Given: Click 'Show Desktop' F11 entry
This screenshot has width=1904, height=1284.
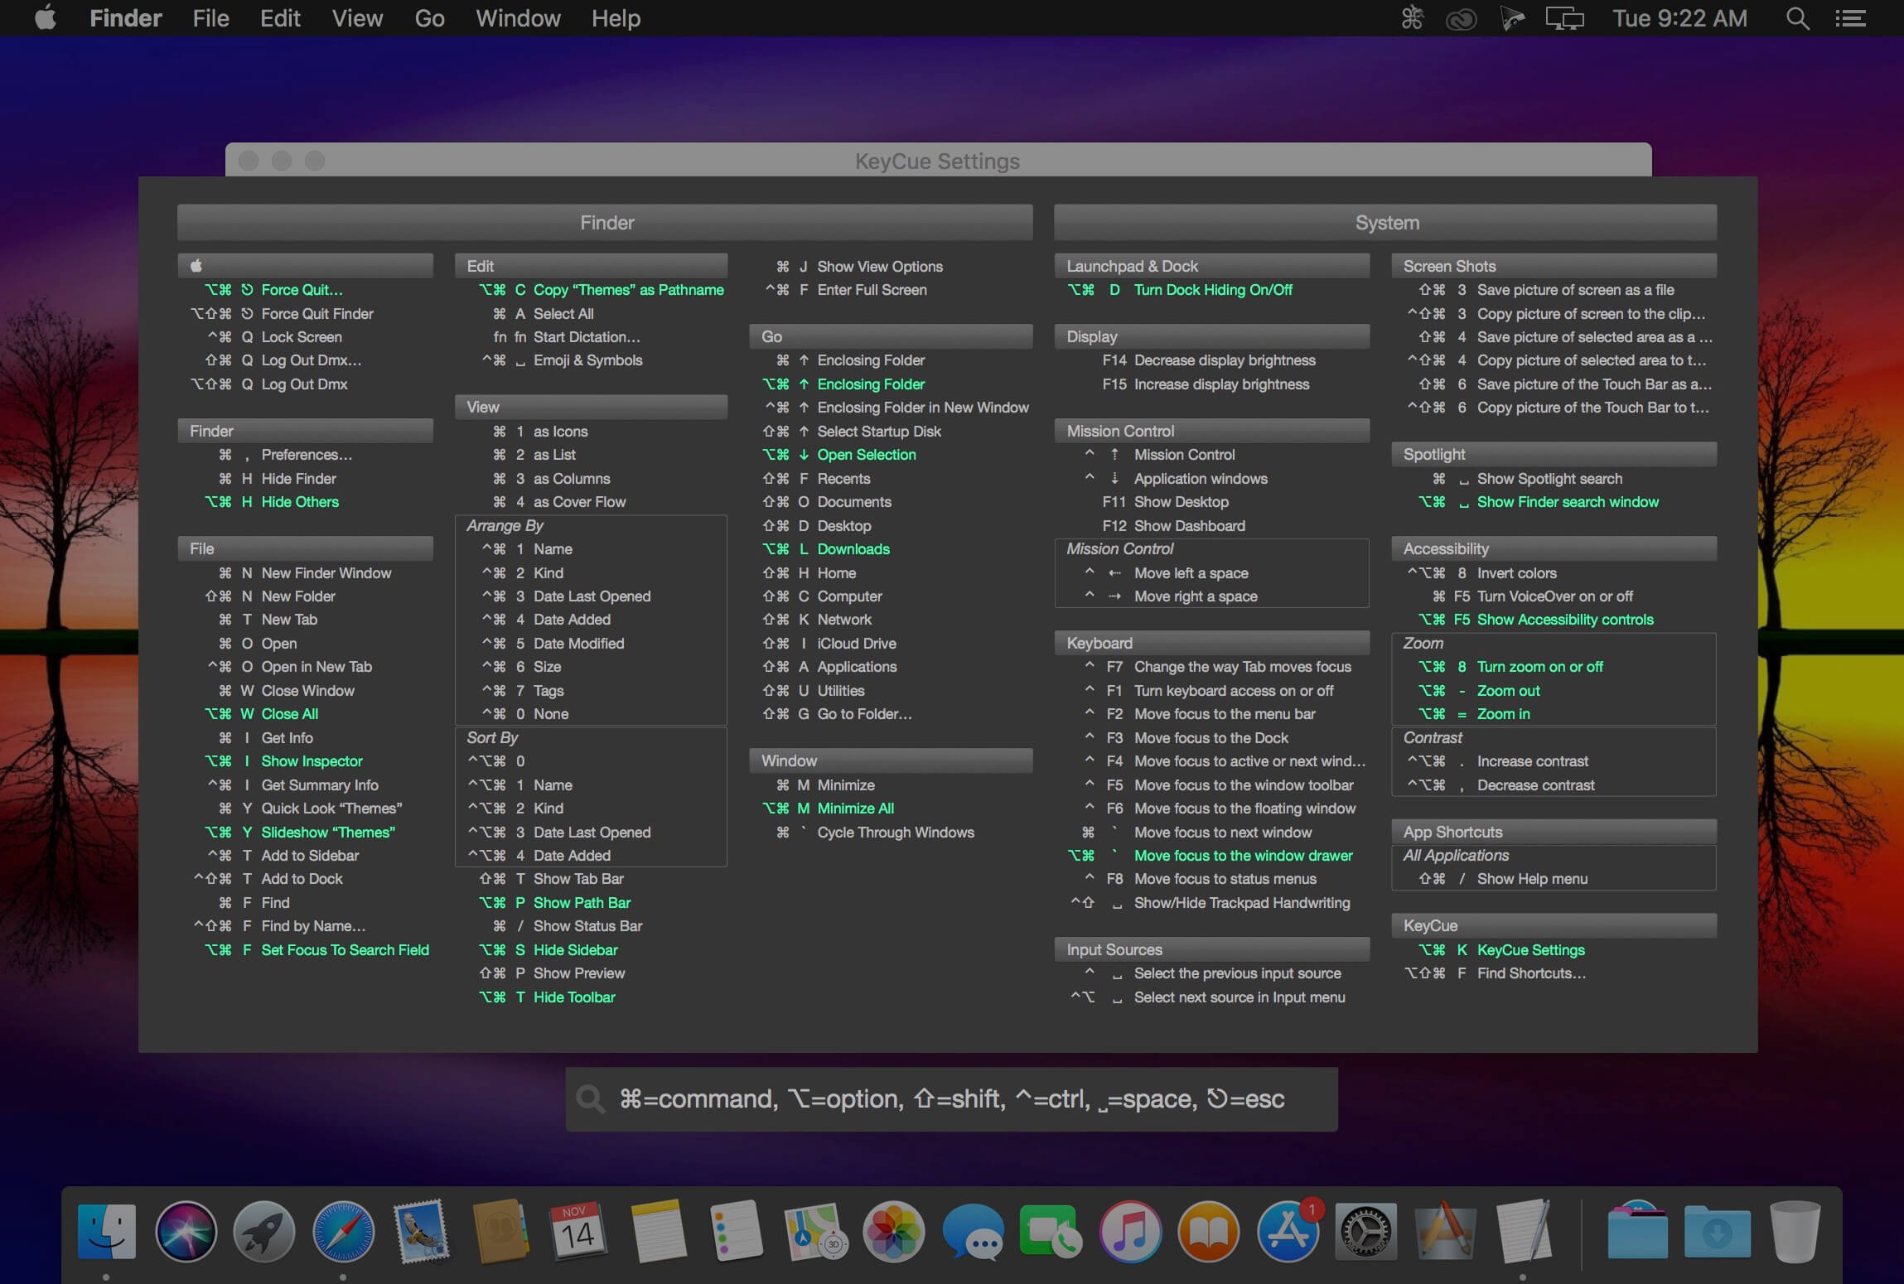Looking at the screenshot, I should [x=1182, y=502].
